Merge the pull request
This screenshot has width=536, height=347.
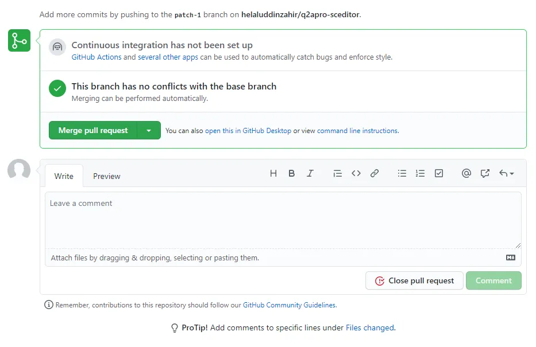point(92,130)
